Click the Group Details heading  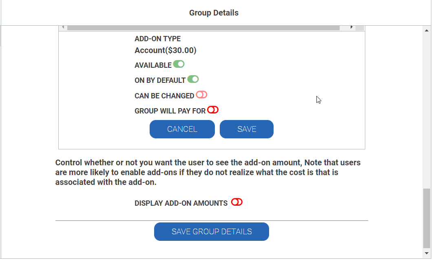coord(214,13)
